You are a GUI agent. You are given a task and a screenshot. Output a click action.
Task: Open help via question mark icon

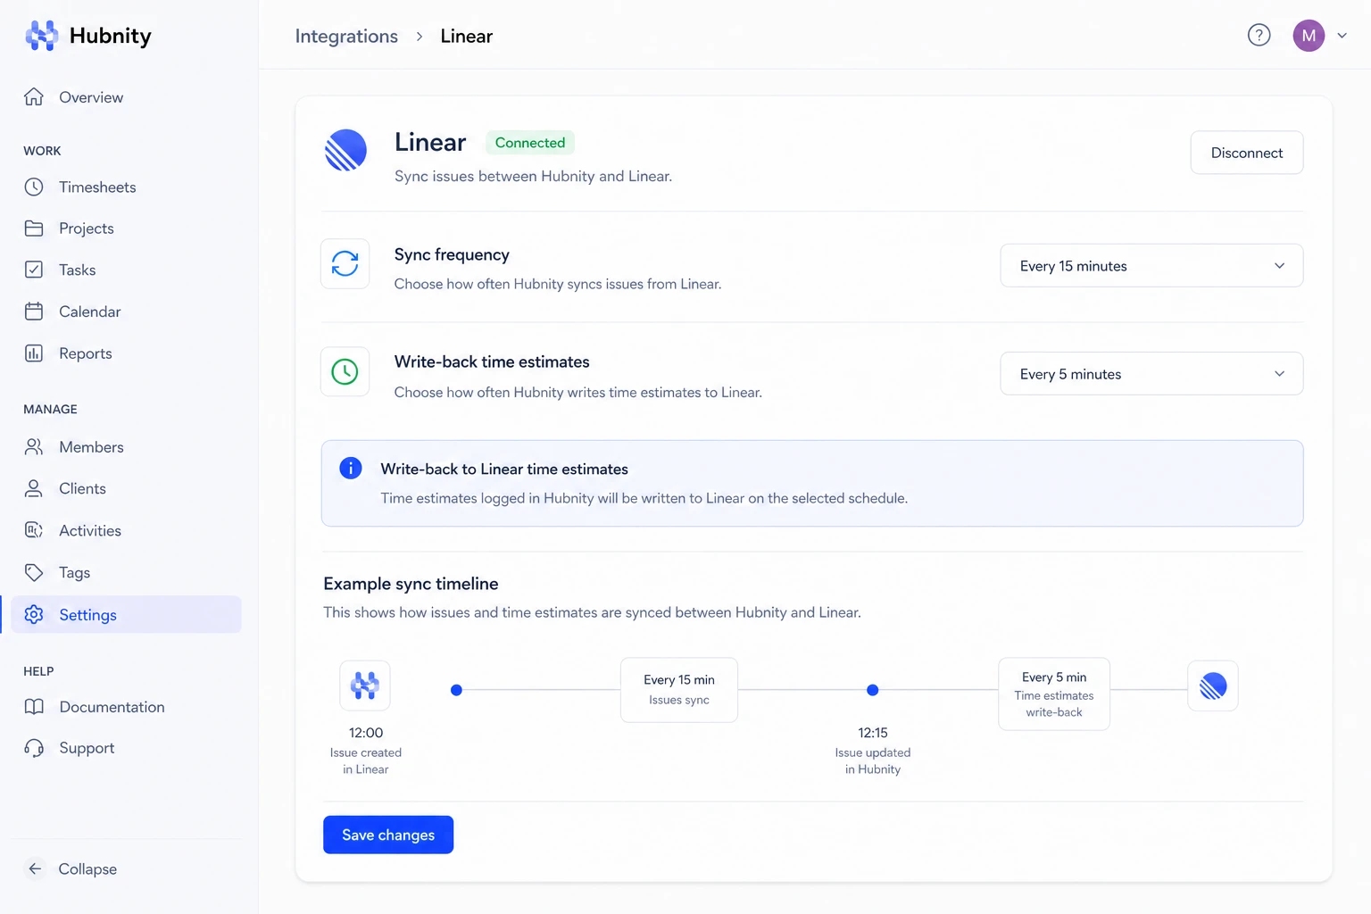tap(1259, 36)
